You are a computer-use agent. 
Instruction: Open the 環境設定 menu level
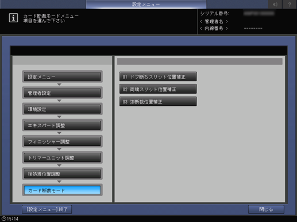[62, 109]
